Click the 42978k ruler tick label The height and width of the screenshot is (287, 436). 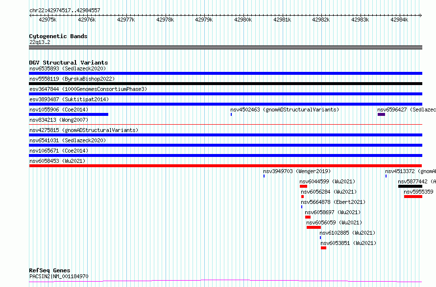pos(165,20)
